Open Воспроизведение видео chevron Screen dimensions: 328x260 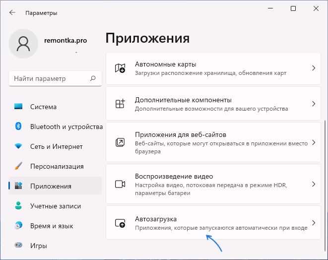[314, 184]
